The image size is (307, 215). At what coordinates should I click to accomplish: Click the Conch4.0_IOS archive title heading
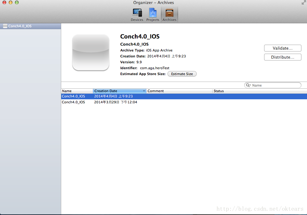pos(140,37)
